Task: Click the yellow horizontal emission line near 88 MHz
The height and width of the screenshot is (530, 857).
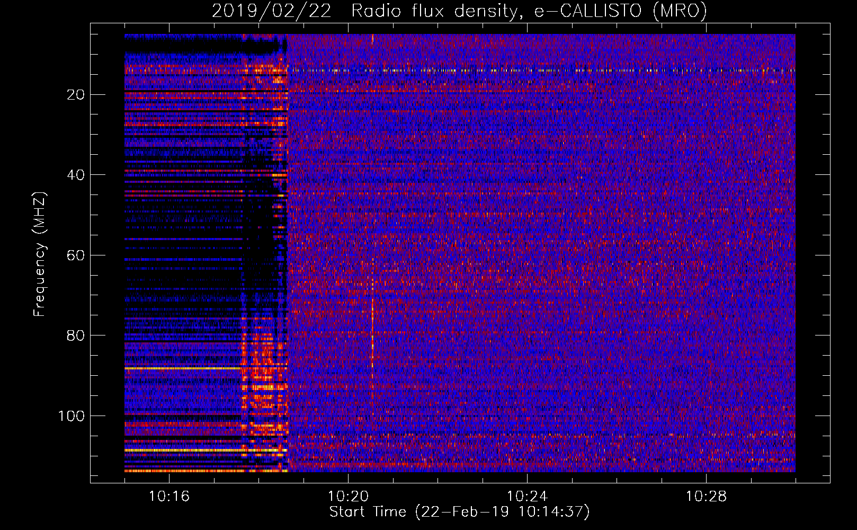Action: 183,368
